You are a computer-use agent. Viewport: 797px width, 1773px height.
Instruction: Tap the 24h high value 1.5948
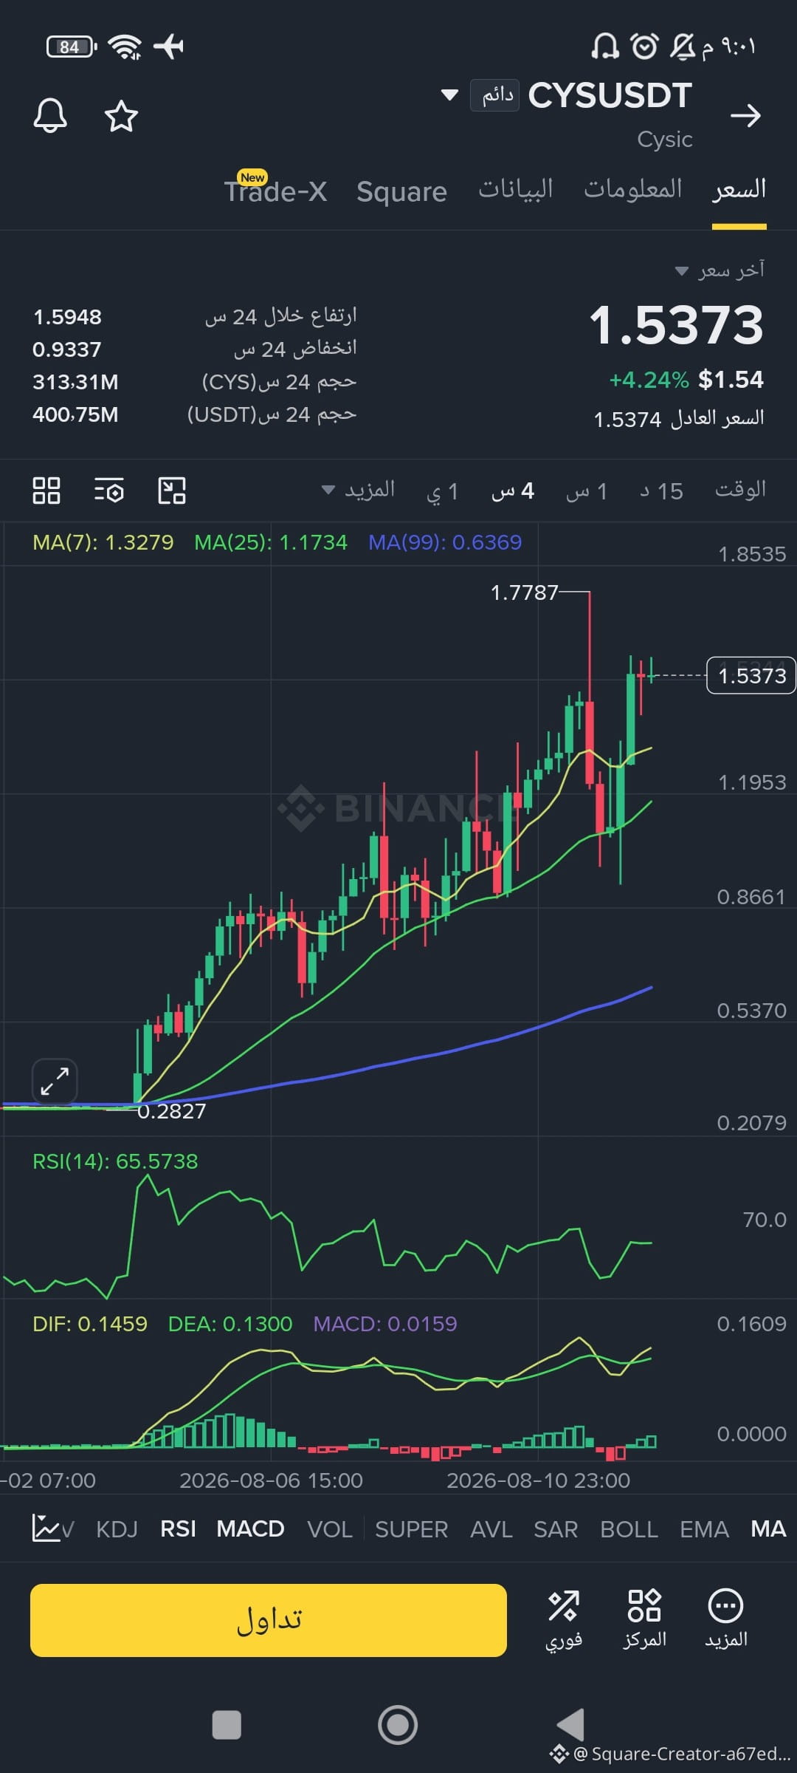tap(67, 317)
